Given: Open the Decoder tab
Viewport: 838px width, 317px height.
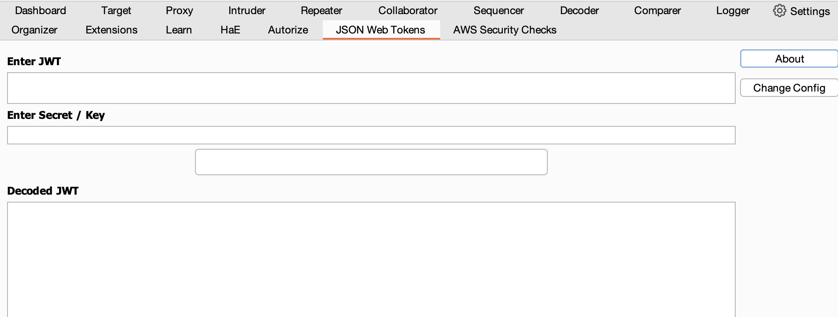Looking at the screenshot, I should 579,10.
